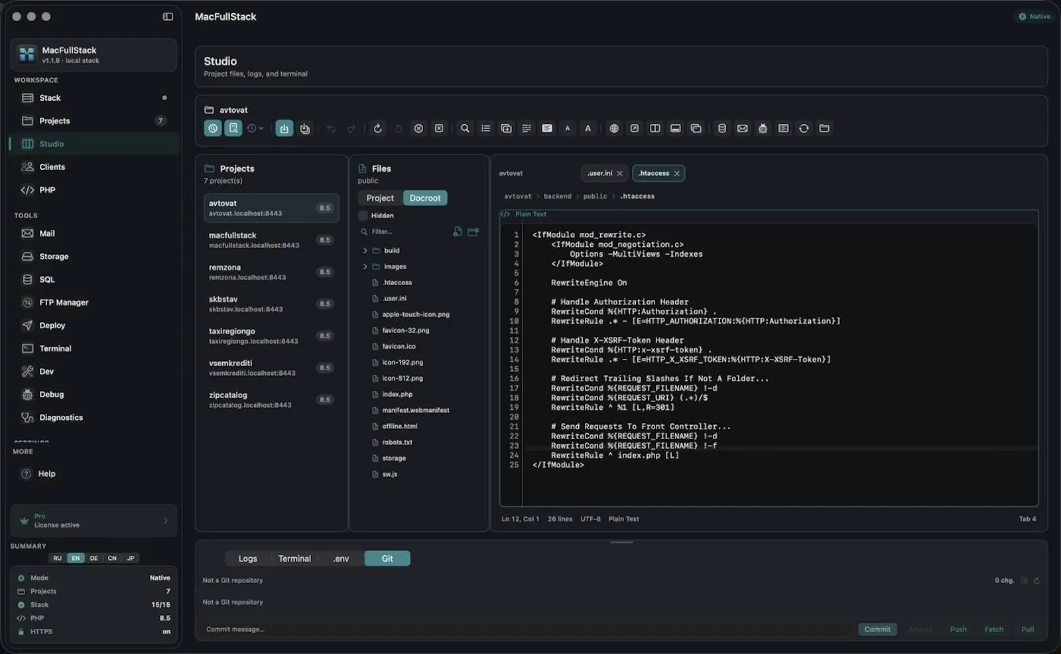Click the bulleted list toolbar icon
The width and height of the screenshot is (1061, 654).
point(485,129)
